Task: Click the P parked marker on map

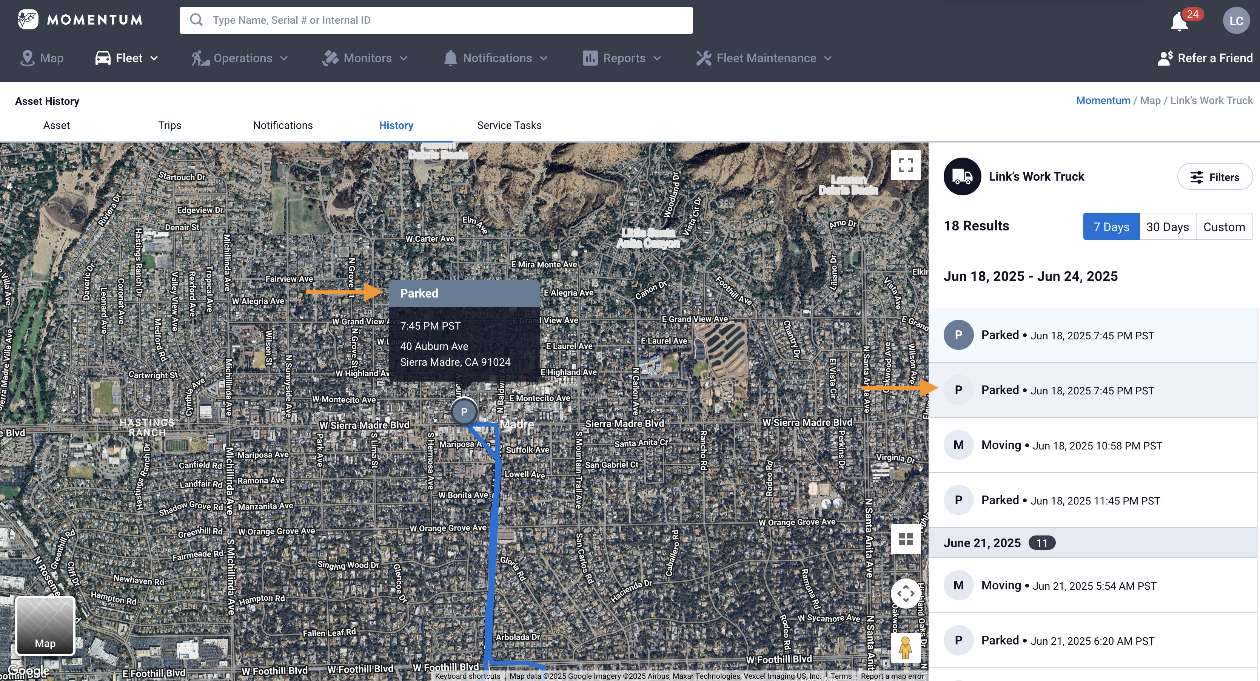Action: (x=464, y=411)
